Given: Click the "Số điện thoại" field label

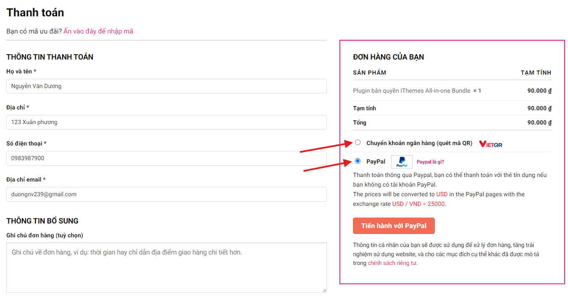Looking at the screenshot, I should coord(26,144).
